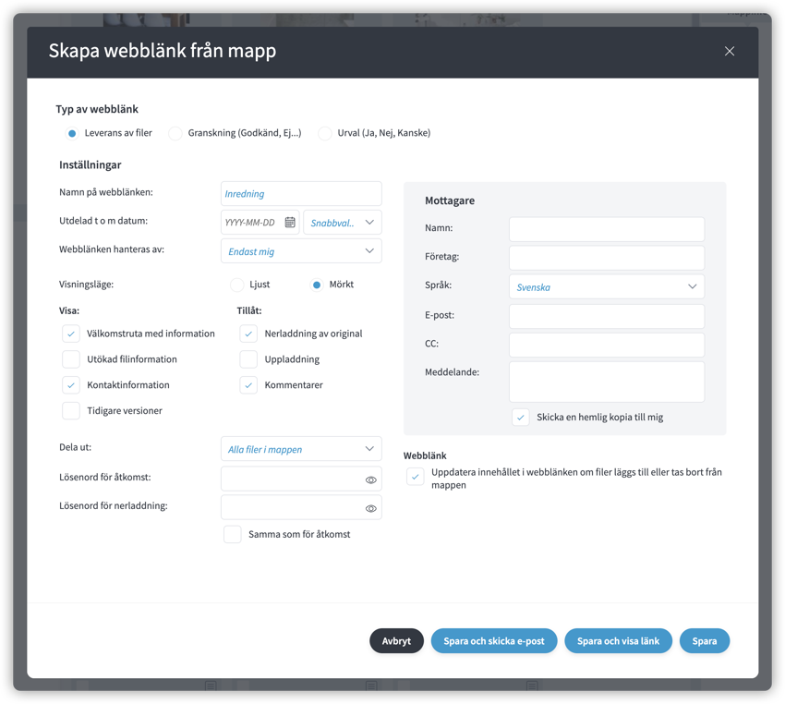Choose Mörkt display mode
785x704 pixels.
[x=317, y=285]
